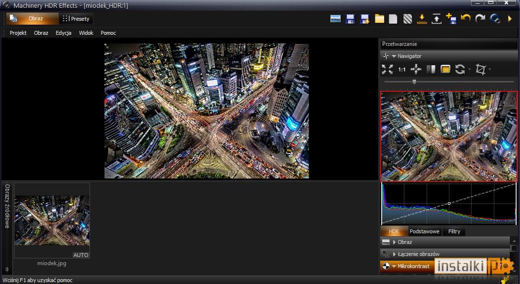Screen dimensions: 520x284
Task: Click the Presety button
Action: tap(76, 18)
